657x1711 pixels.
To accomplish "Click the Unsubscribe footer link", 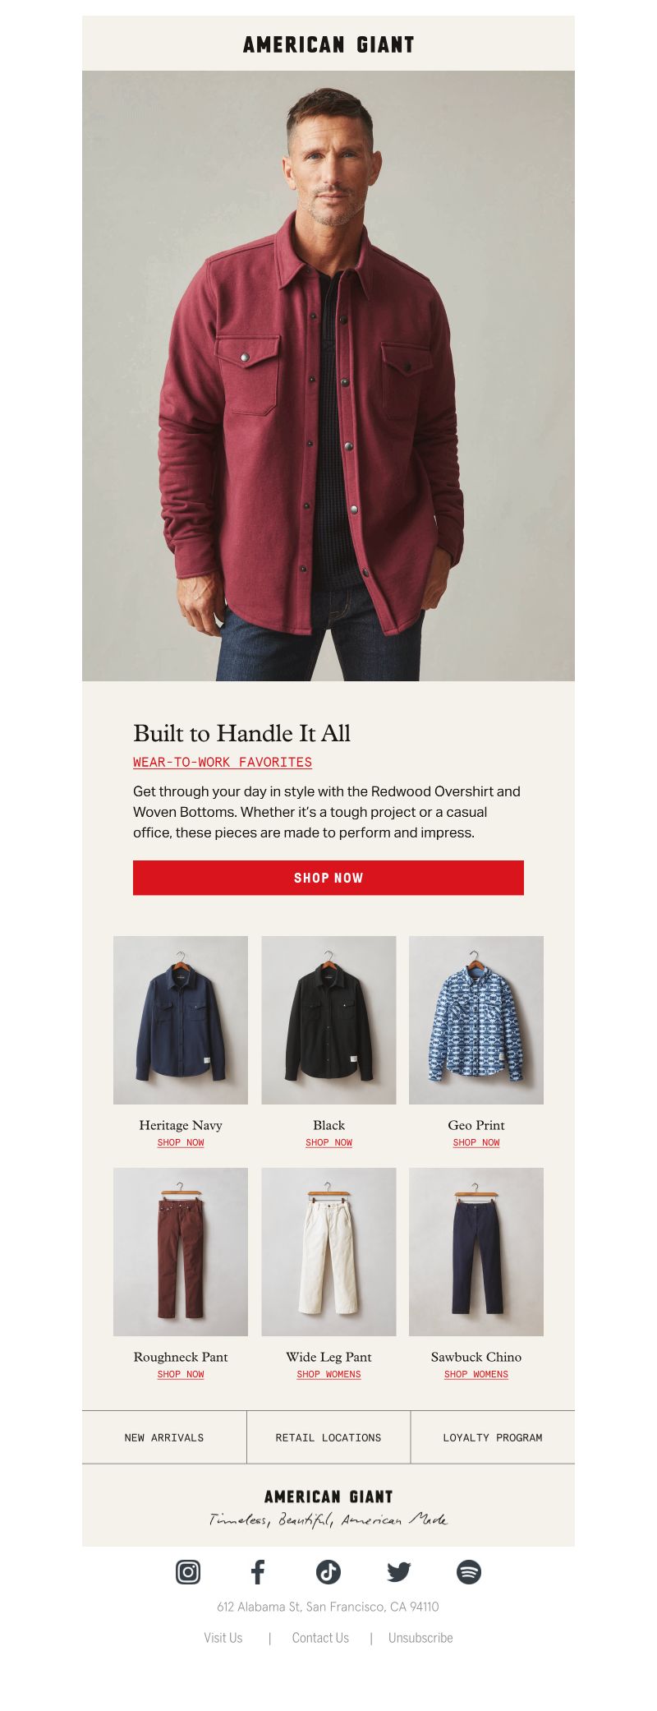I will click(420, 1638).
